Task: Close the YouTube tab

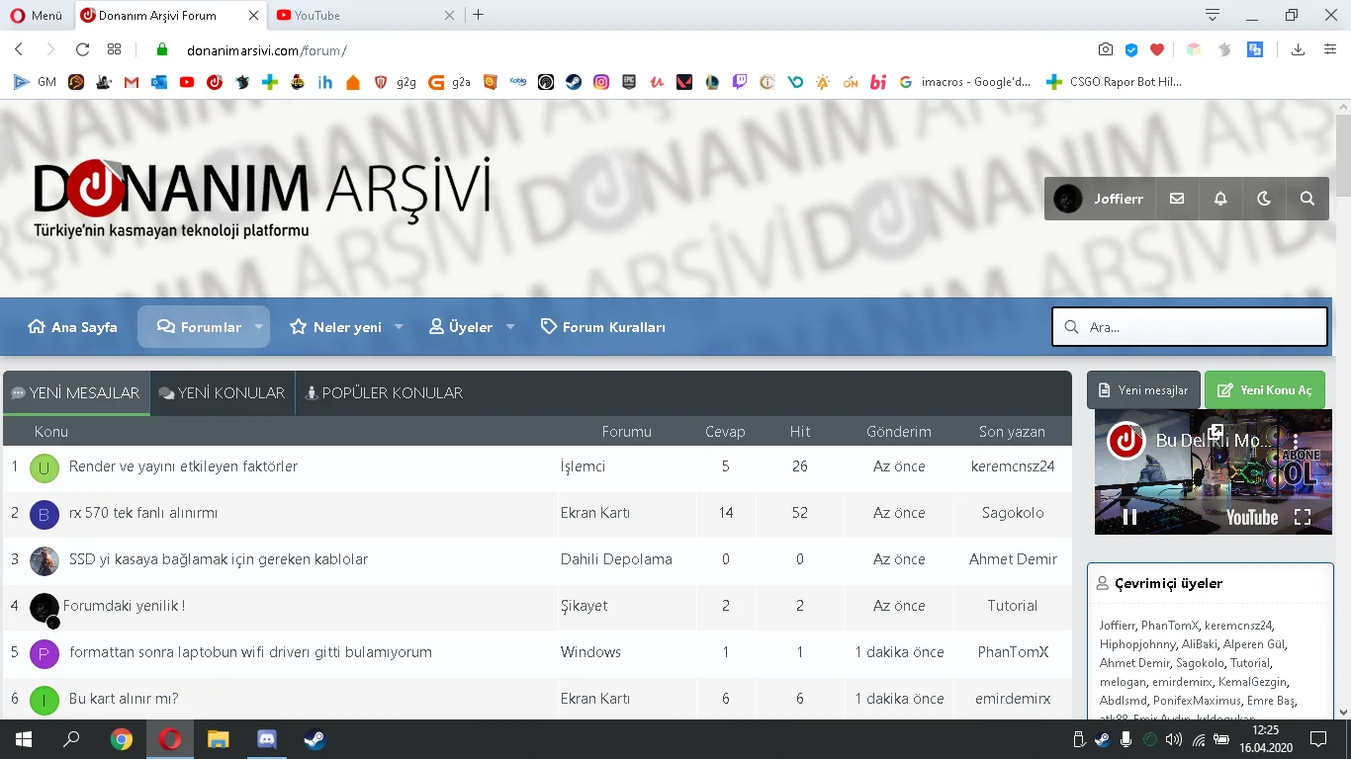Action: 450,15
